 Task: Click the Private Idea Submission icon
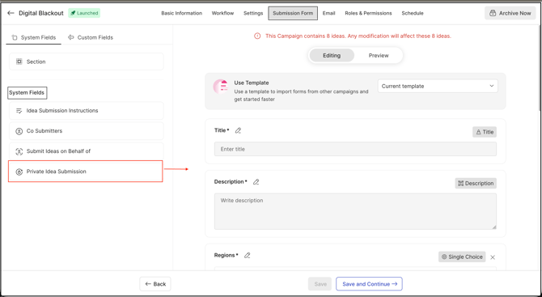tap(19, 172)
